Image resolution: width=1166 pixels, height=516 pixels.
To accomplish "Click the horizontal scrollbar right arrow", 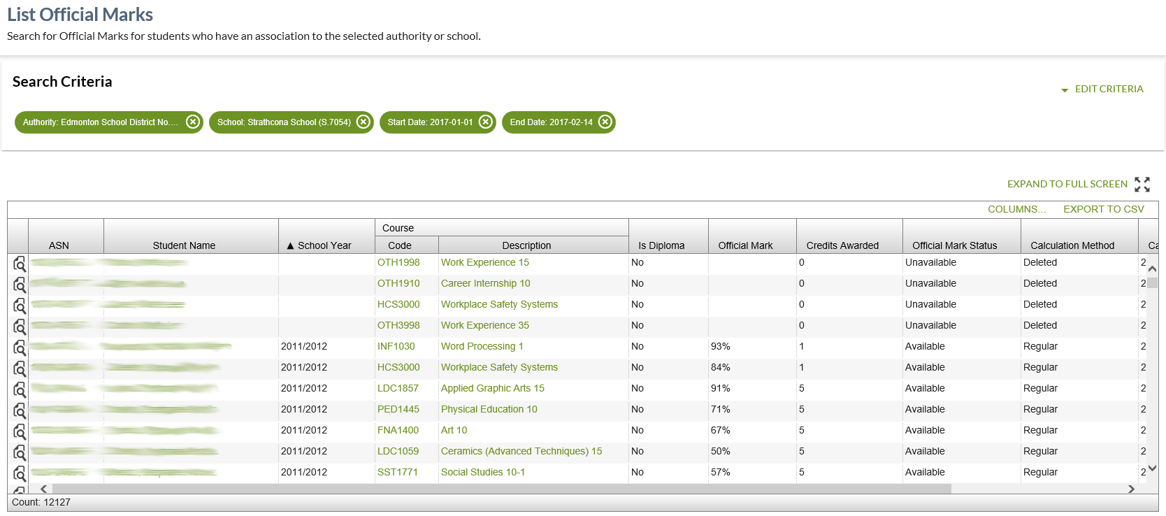I will coord(1131,489).
